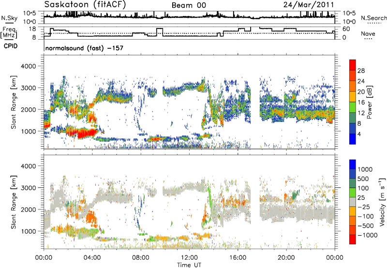Click 'Slant Range [km]' label of power panel
The width and height of the screenshot is (387, 268).
tap(14, 102)
